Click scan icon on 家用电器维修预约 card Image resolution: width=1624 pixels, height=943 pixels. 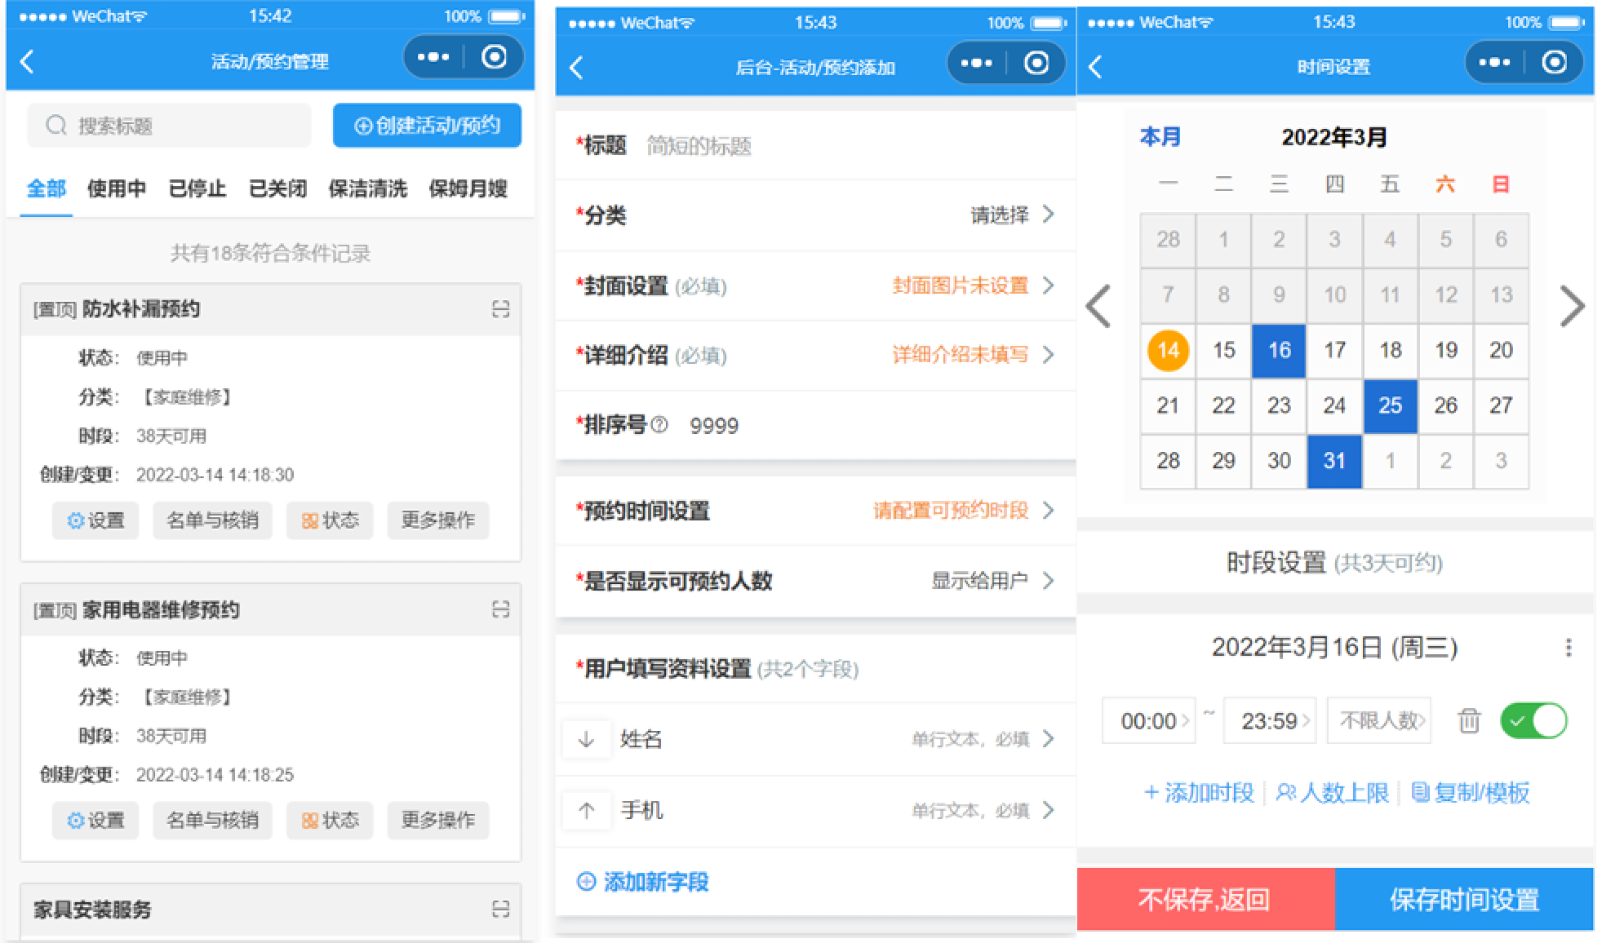[500, 609]
